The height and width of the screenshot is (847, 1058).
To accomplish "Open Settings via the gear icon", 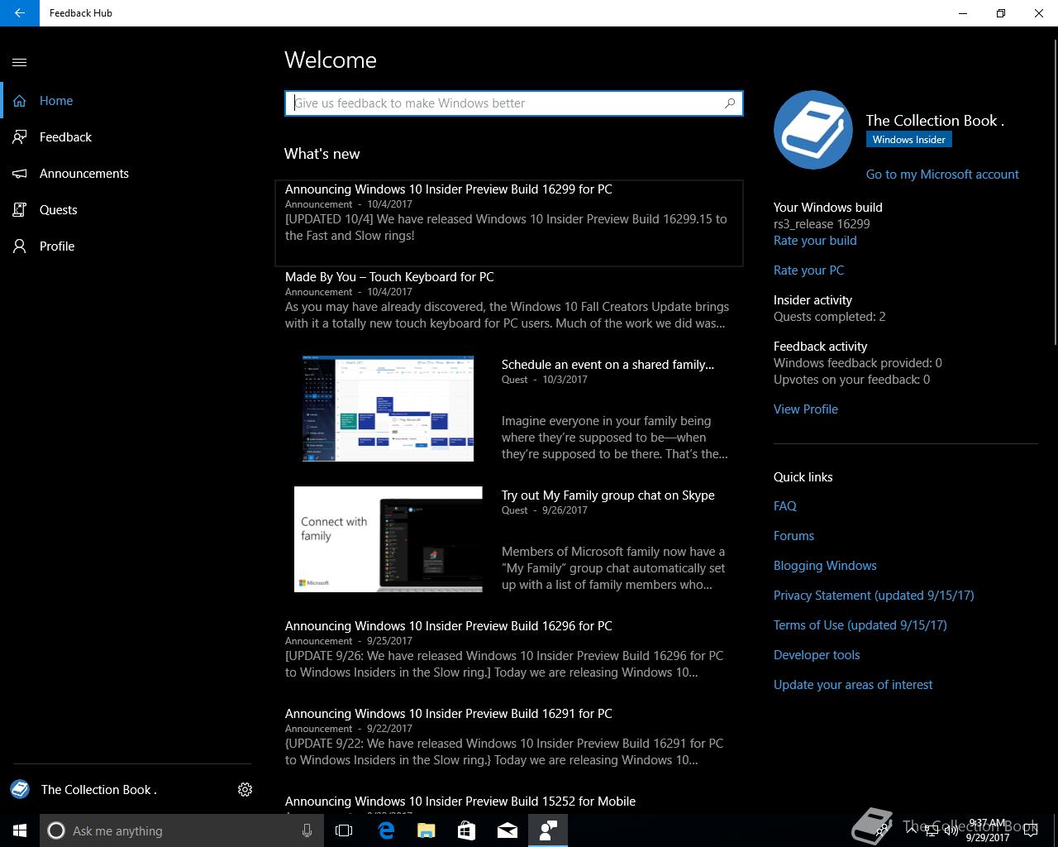I will [245, 790].
